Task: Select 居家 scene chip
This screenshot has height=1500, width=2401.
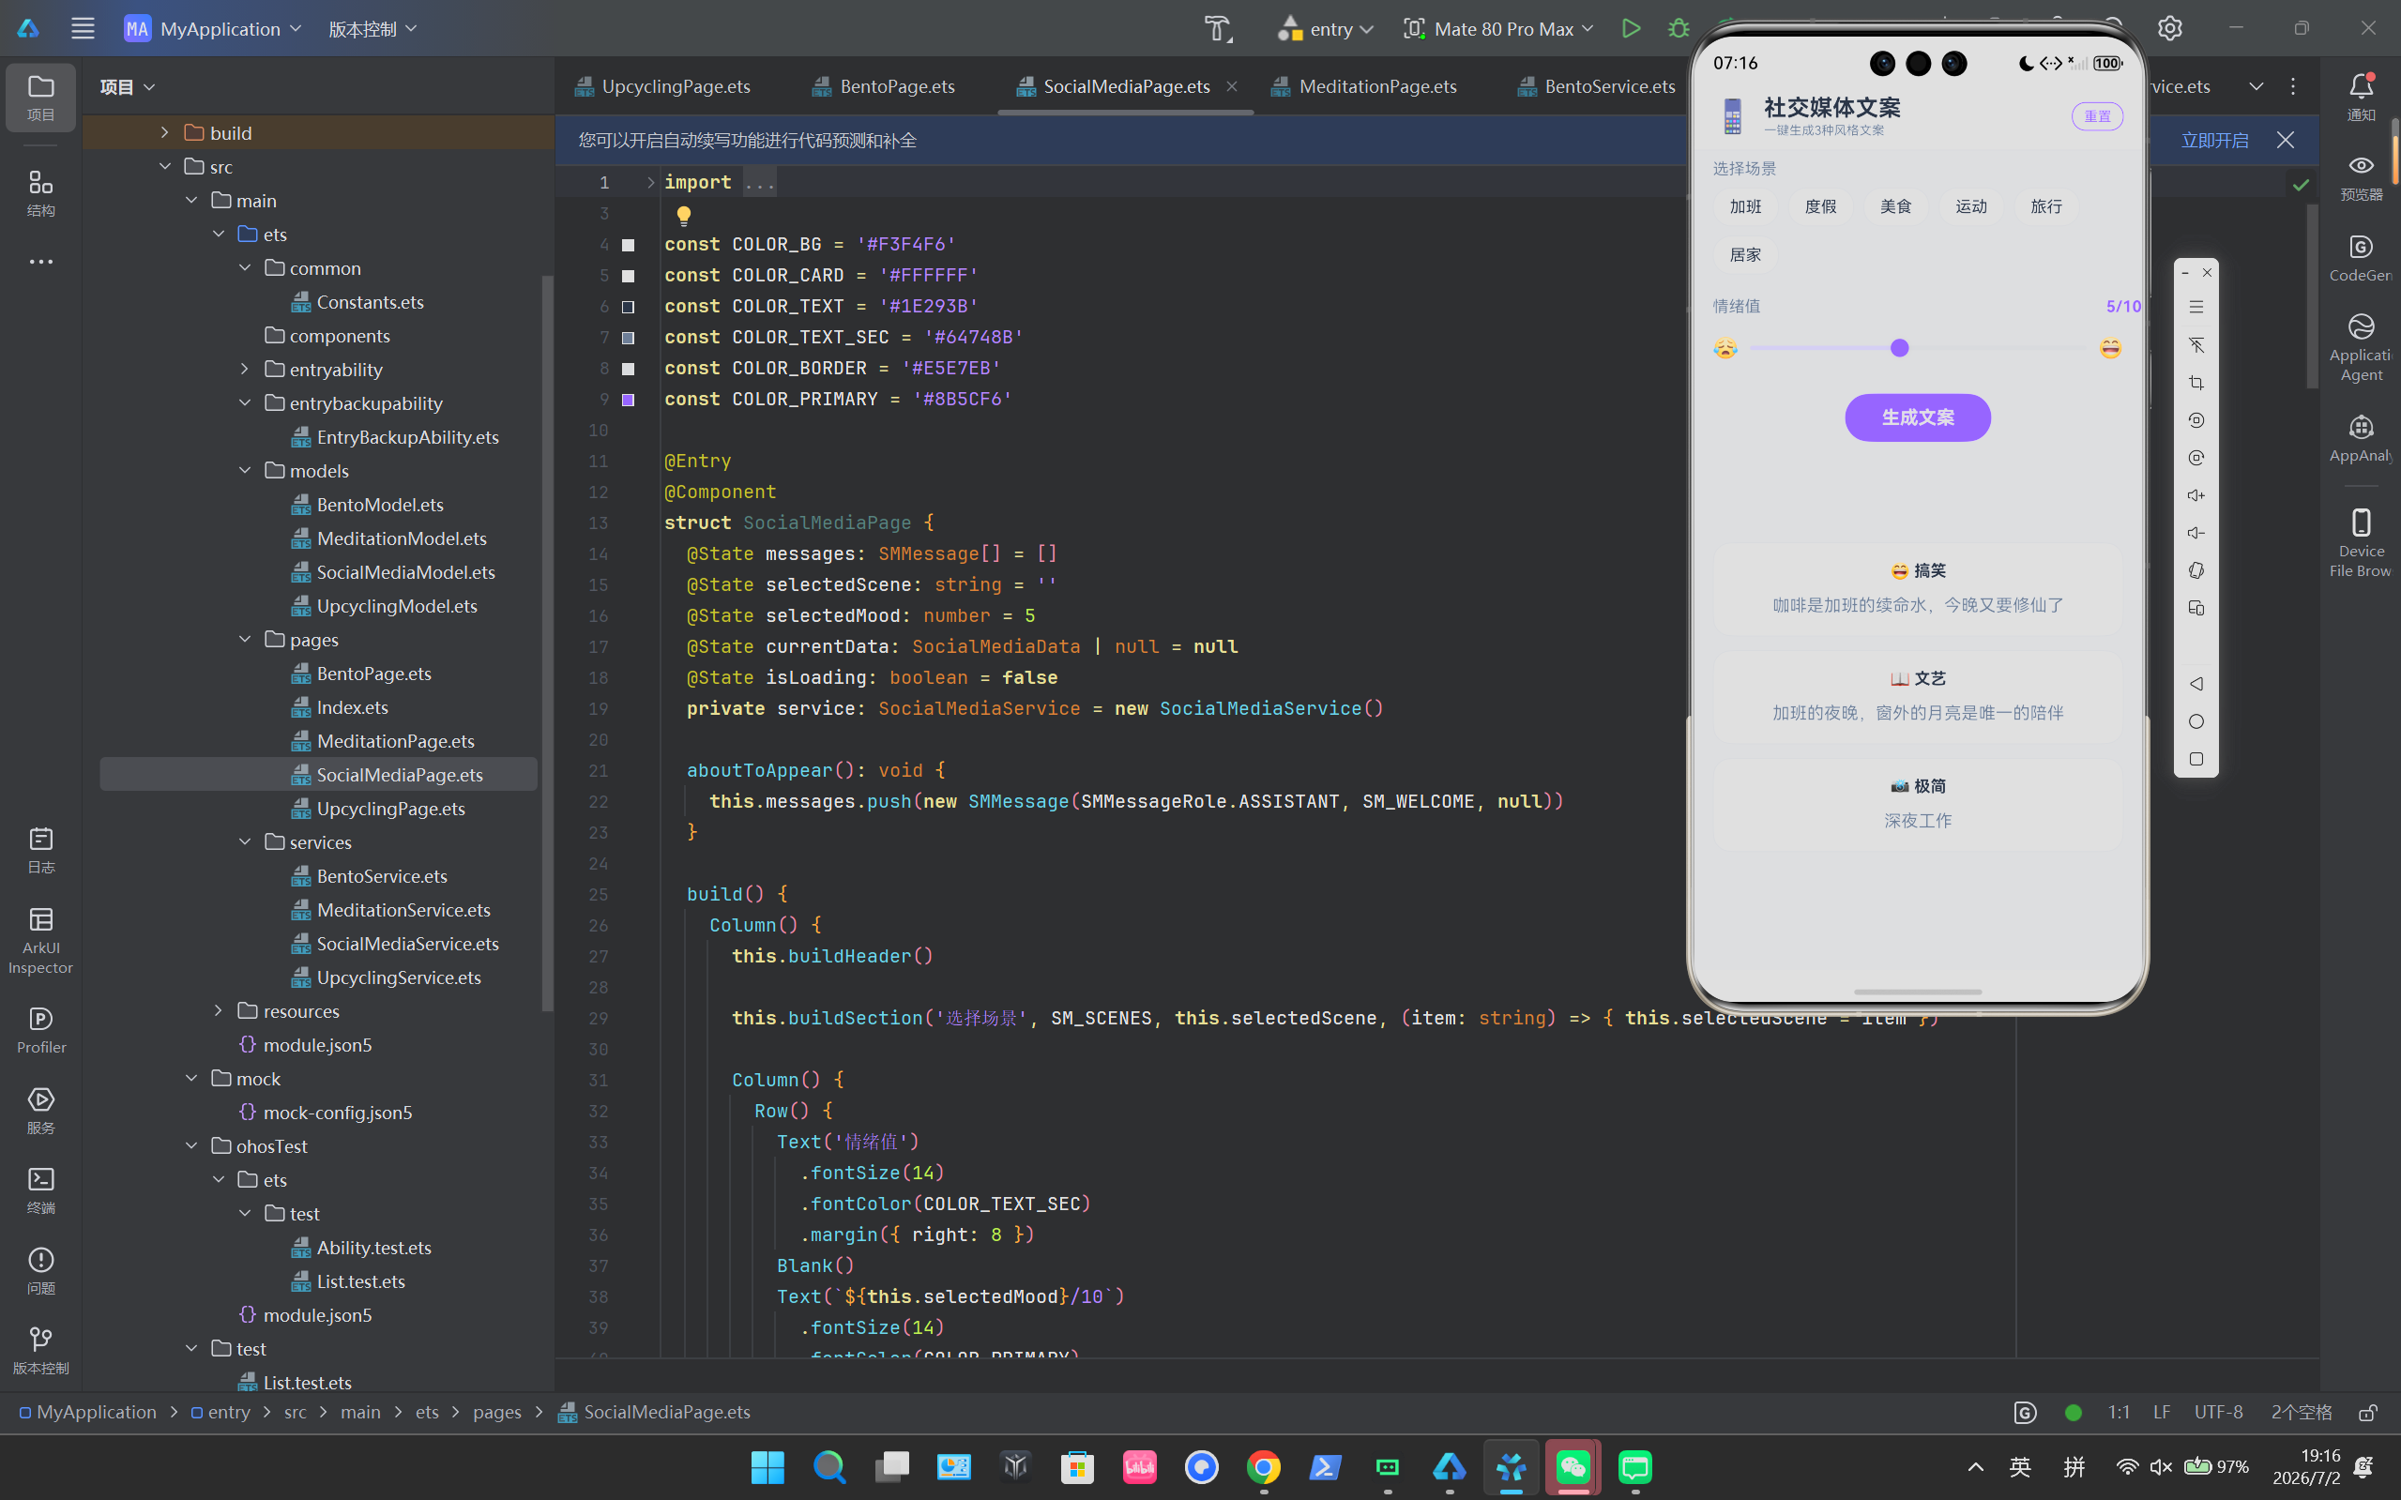Action: pyautogui.click(x=1745, y=255)
